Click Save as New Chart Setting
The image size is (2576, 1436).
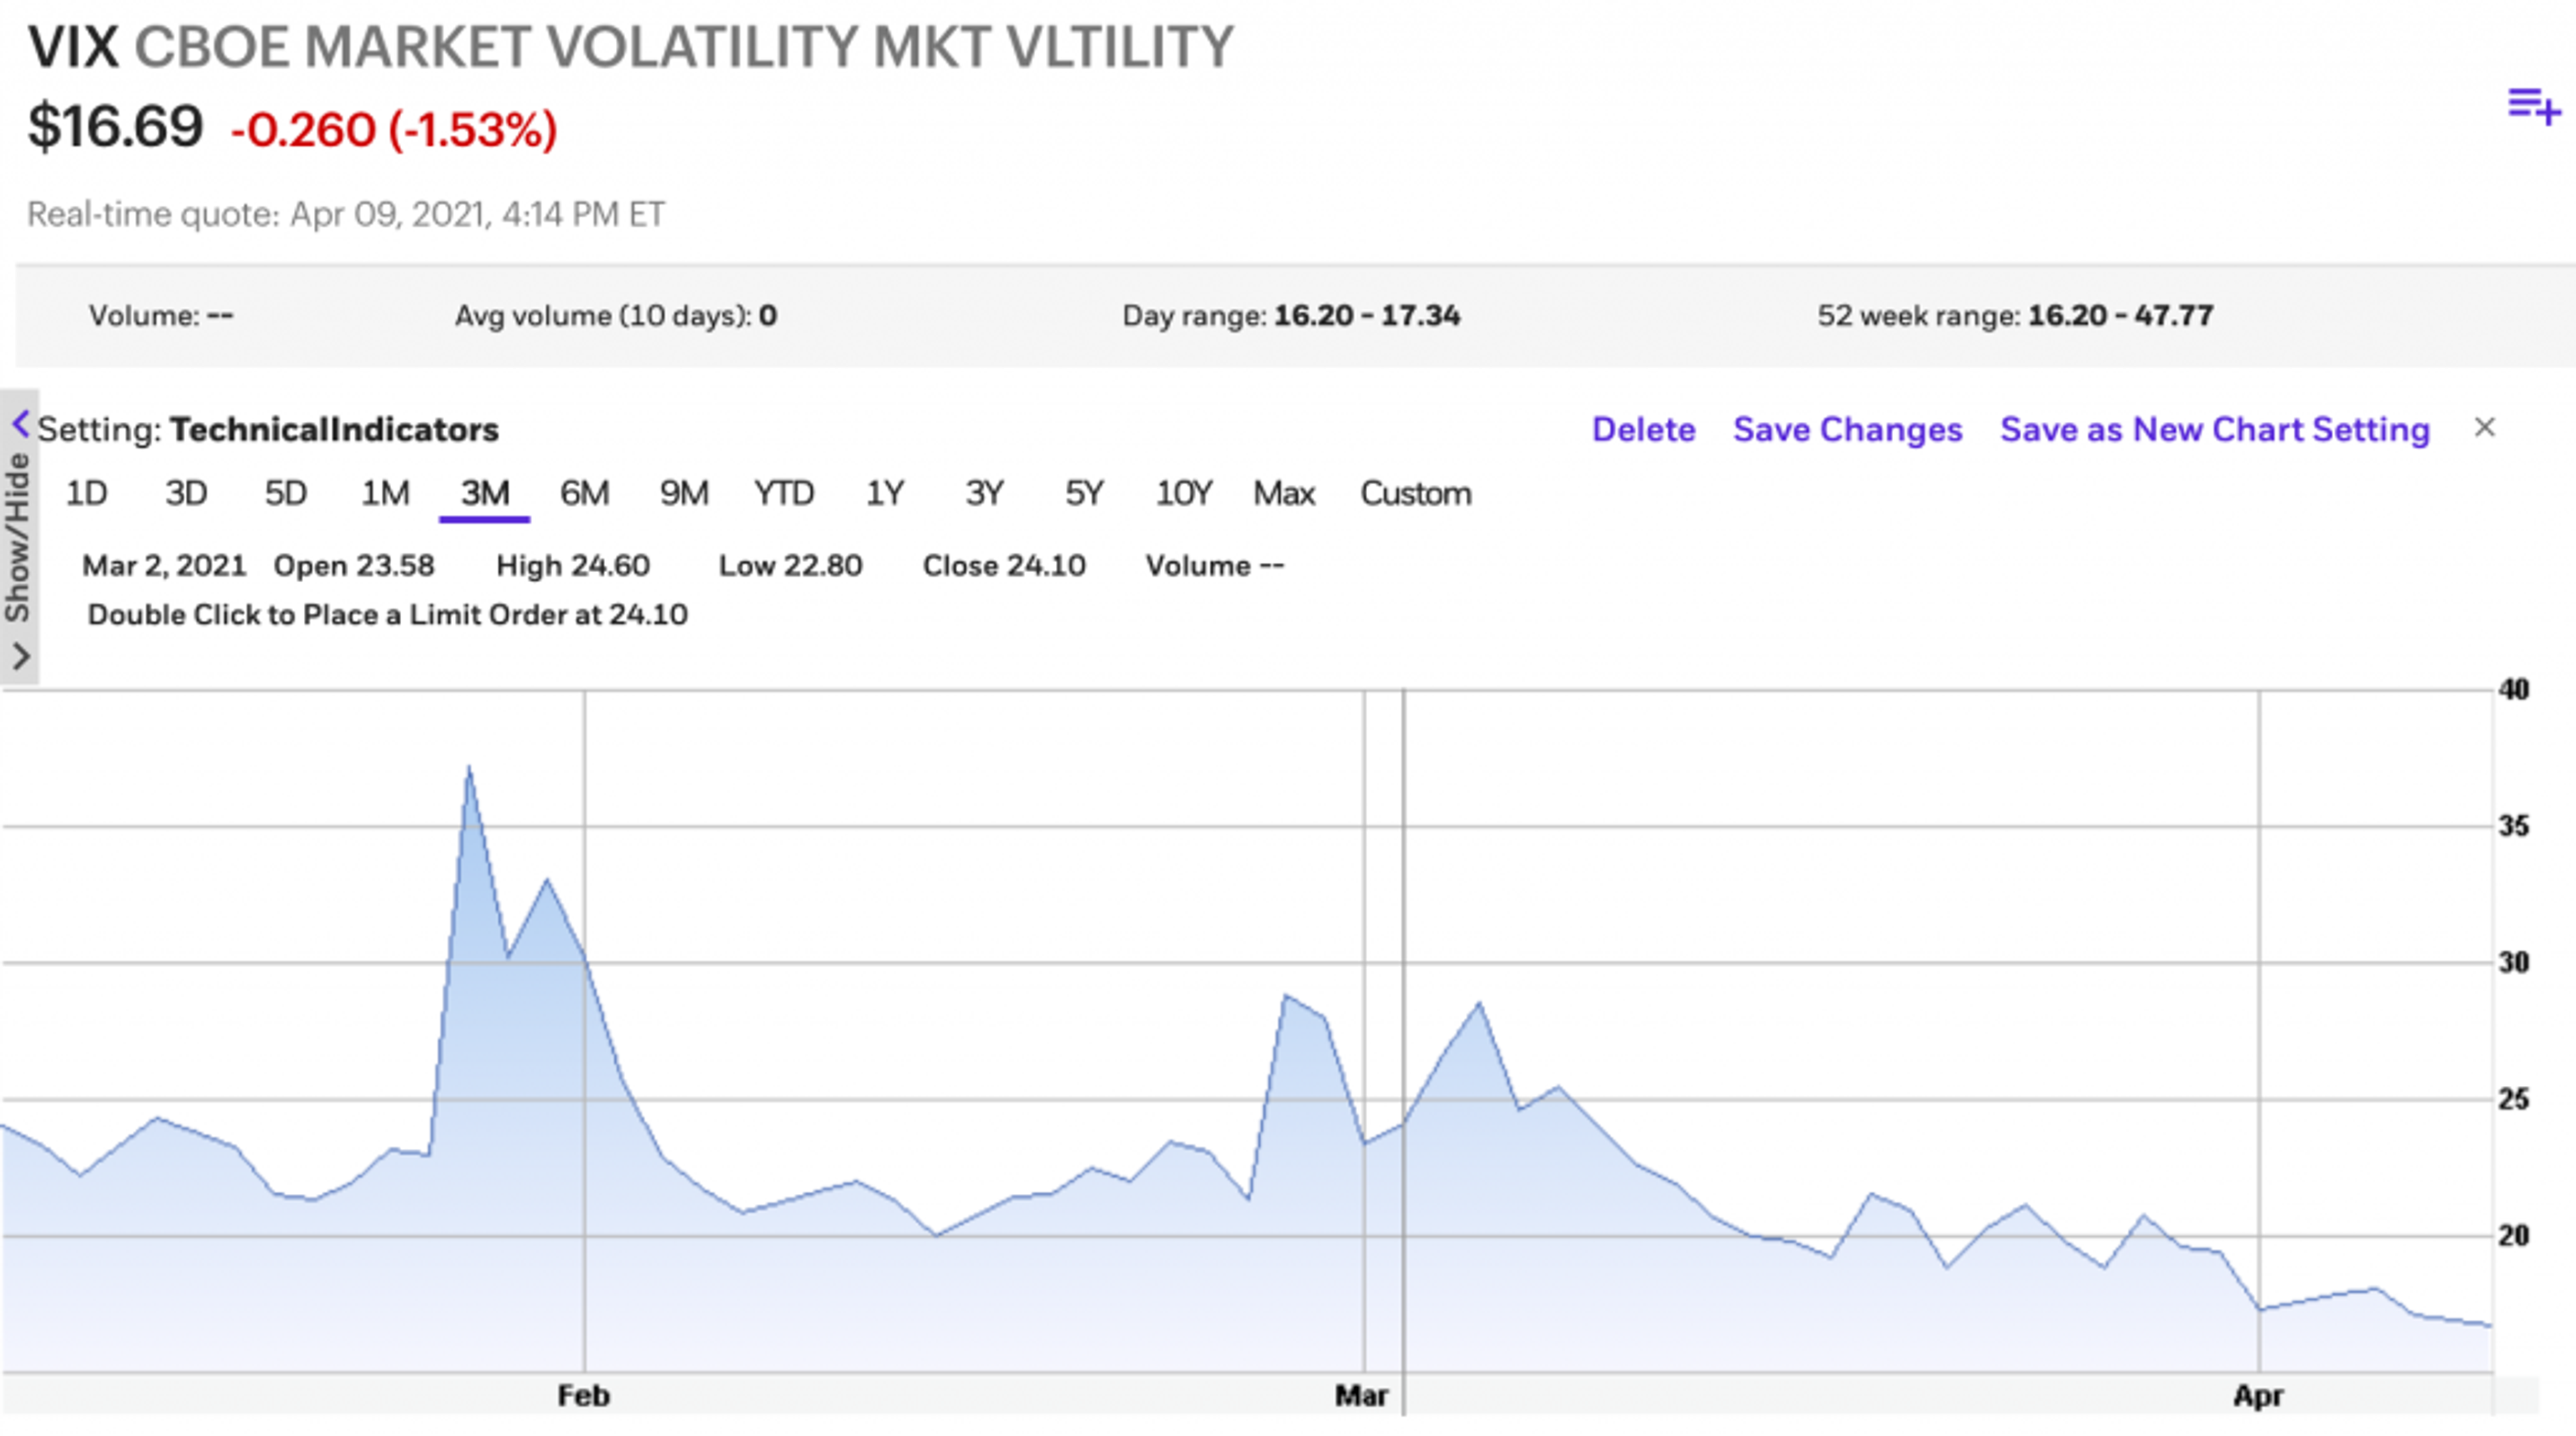click(2214, 429)
